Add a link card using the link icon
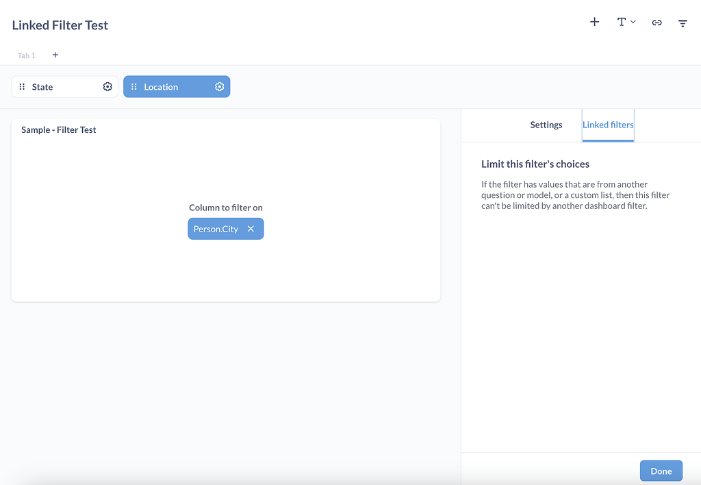This screenshot has width=701, height=485. click(x=657, y=22)
